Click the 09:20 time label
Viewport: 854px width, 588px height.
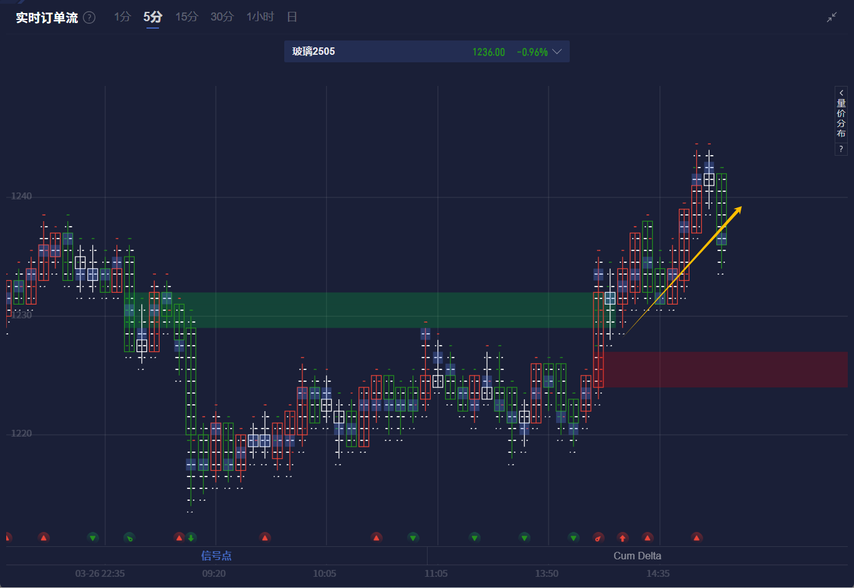coord(214,573)
